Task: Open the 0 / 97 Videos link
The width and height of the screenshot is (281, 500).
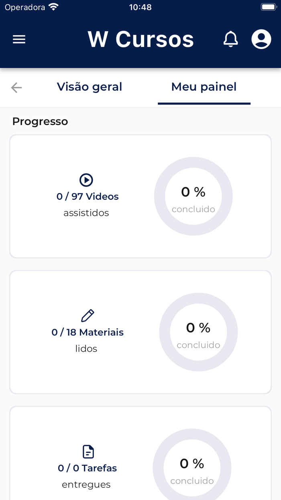Action: pos(87,196)
